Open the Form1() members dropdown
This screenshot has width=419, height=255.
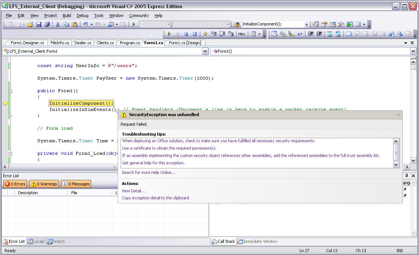pyautogui.click(x=413, y=51)
